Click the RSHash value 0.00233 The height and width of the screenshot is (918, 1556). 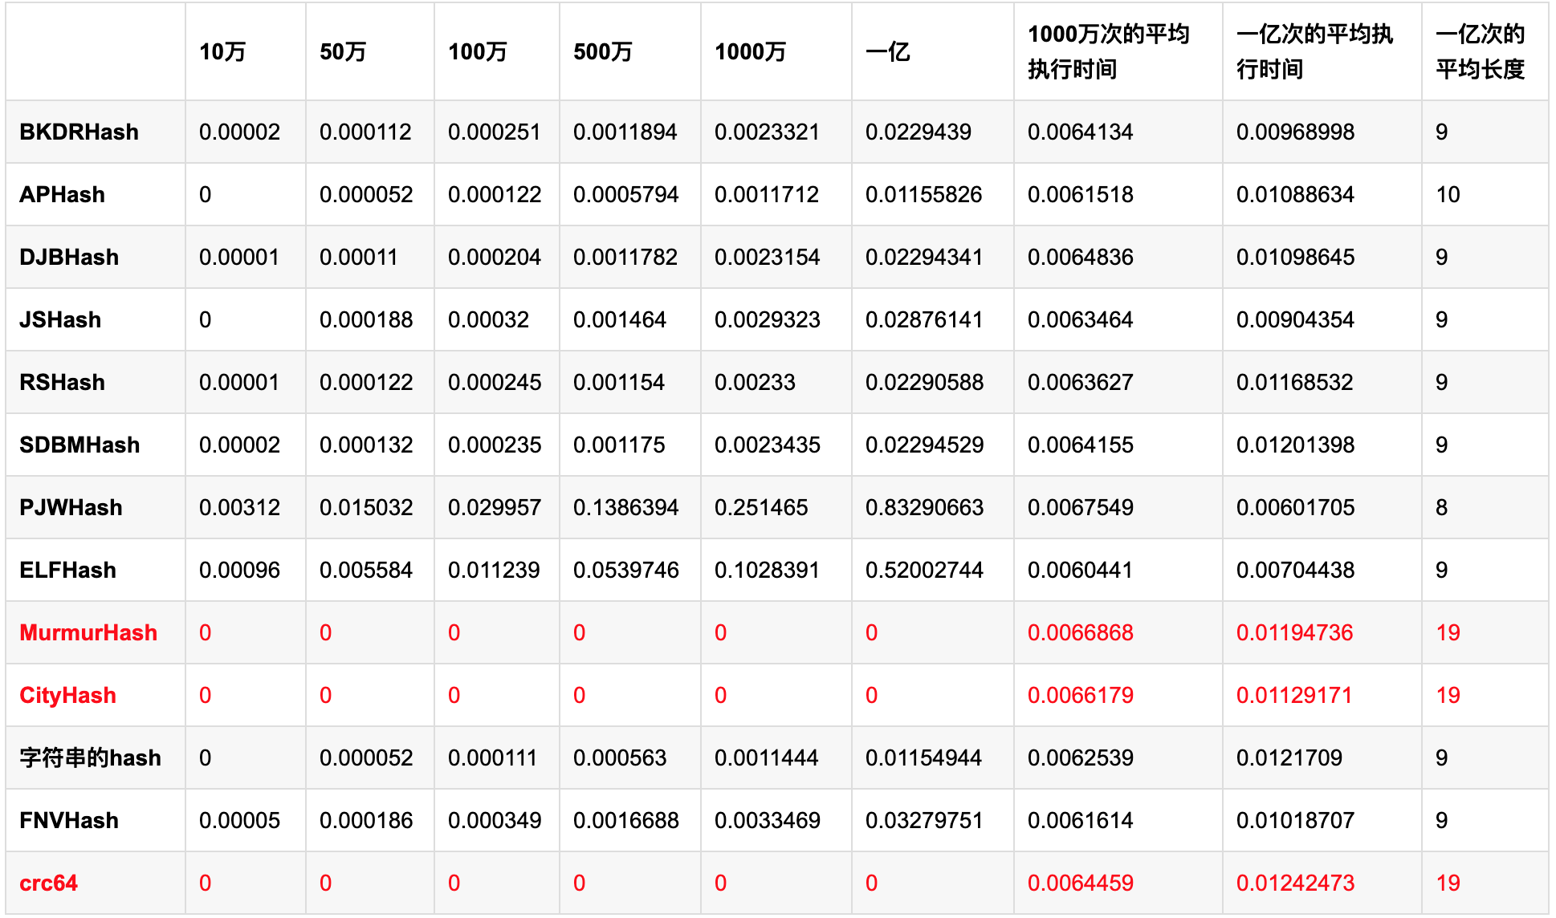point(755,382)
